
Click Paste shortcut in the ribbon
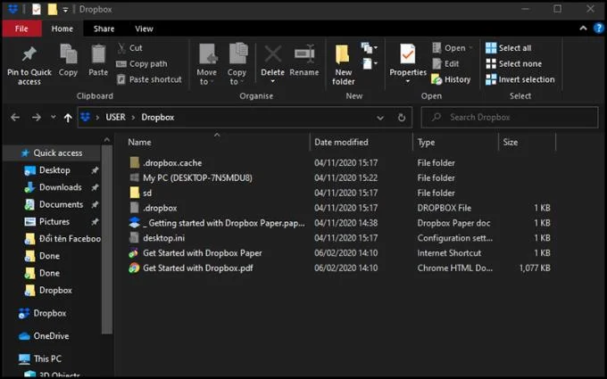coord(149,79)
